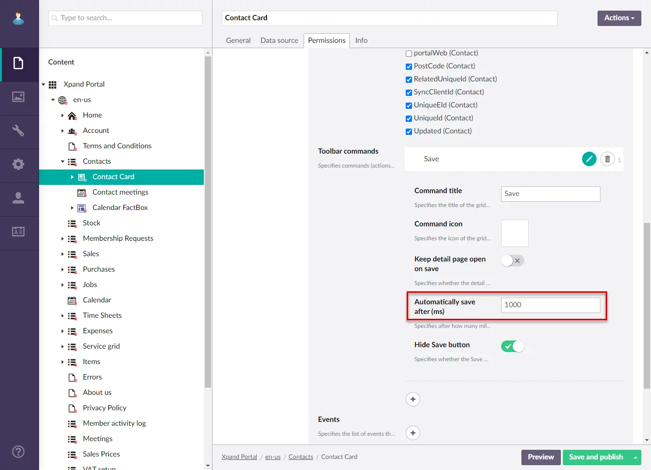Image resolution: width=651 pixels, height=470 pixels.
Task: Click the gear icon in sidebar
Action: pos(18,164)
